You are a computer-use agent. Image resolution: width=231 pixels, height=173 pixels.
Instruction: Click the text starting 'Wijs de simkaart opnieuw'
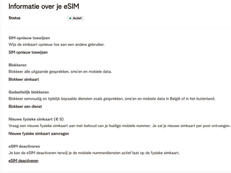coord(56,44)
